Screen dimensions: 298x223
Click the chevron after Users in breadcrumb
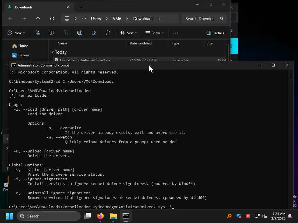click(107, 19)
